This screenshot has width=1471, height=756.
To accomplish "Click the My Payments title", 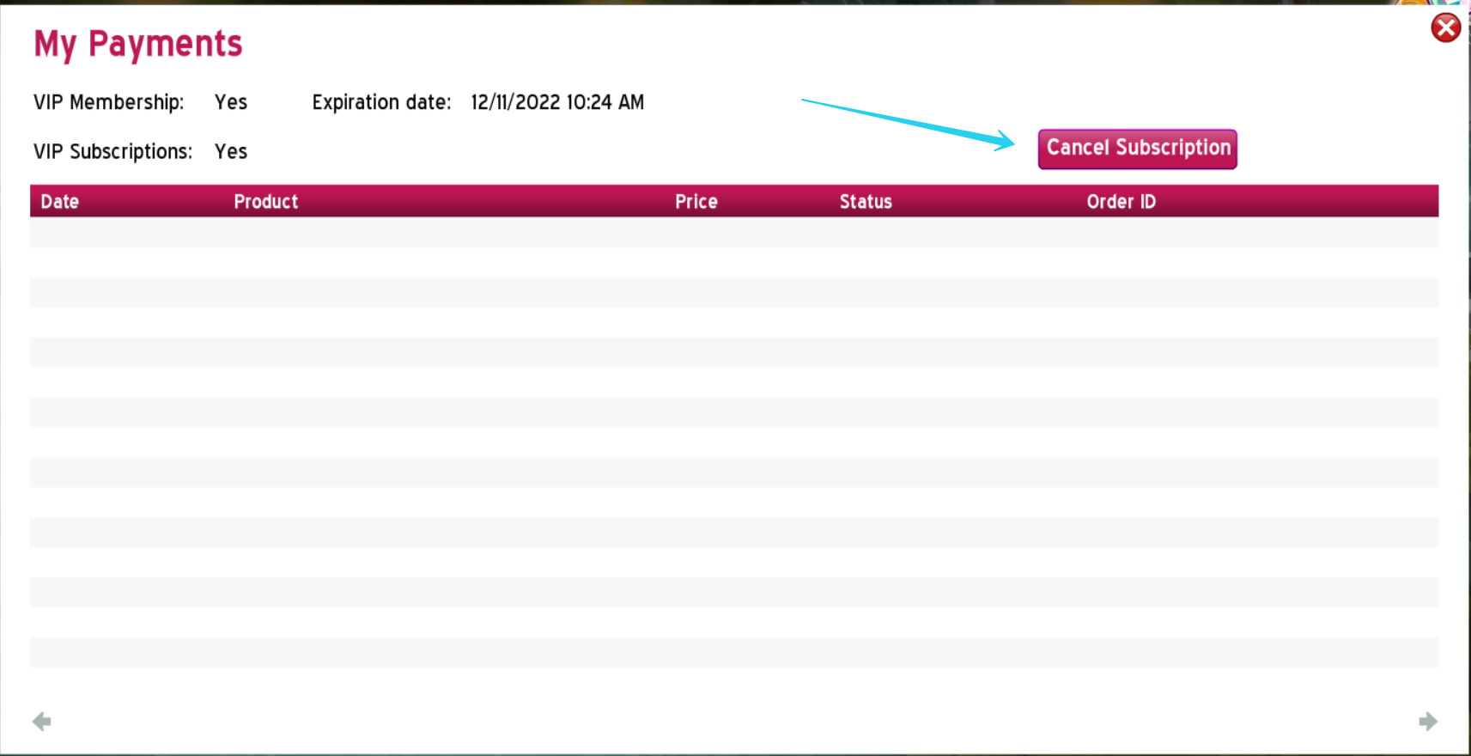I will click(x=138, y=45).
